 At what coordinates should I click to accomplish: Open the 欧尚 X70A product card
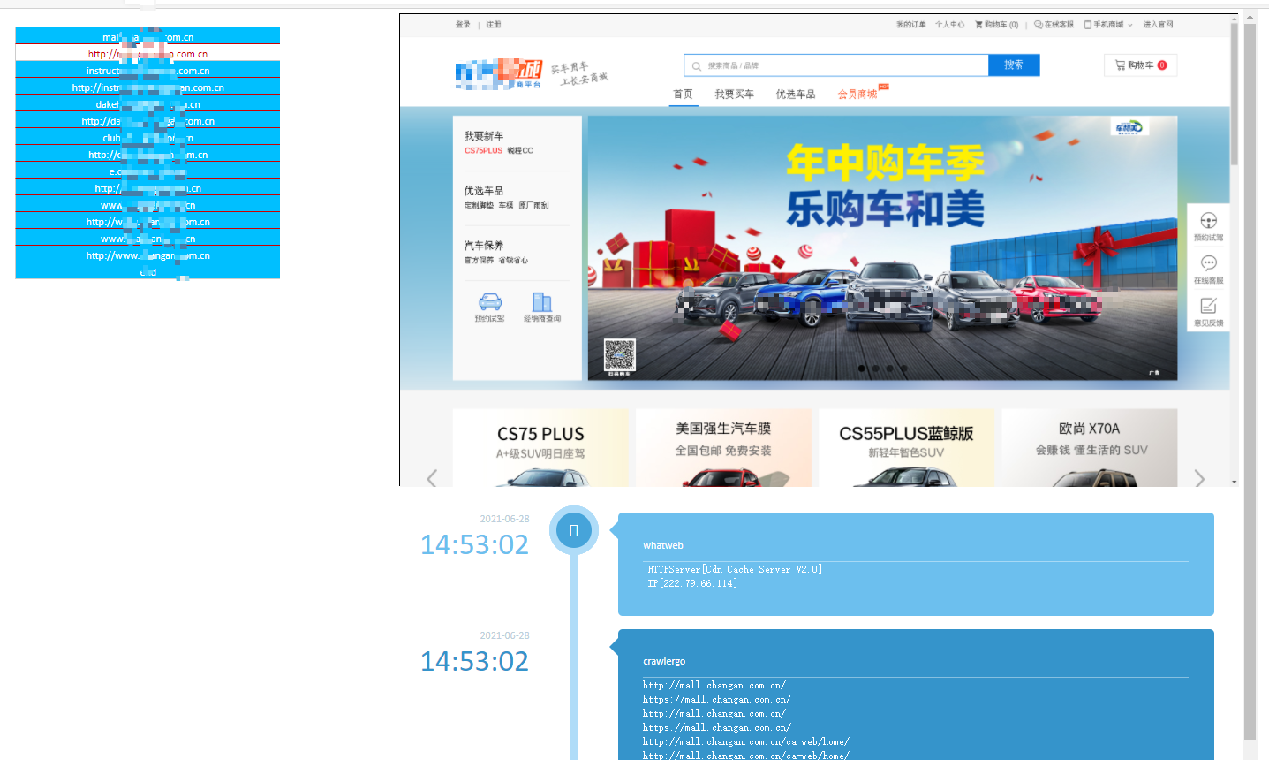1090,447
